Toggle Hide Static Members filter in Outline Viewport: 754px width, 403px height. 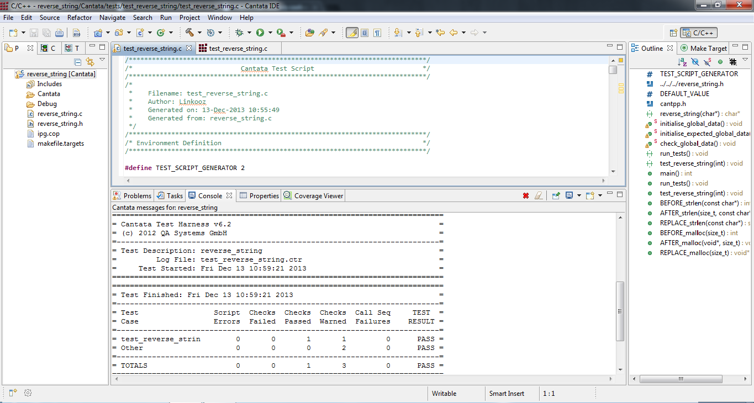(x=708, y=62)
